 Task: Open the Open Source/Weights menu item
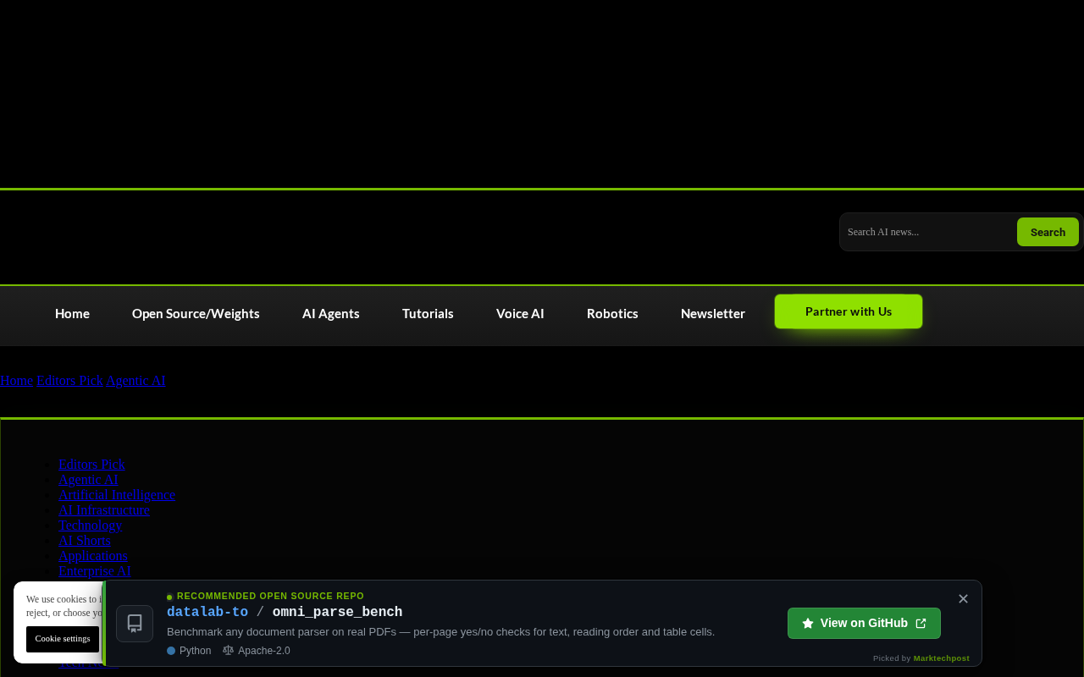[x=196, y=313]
